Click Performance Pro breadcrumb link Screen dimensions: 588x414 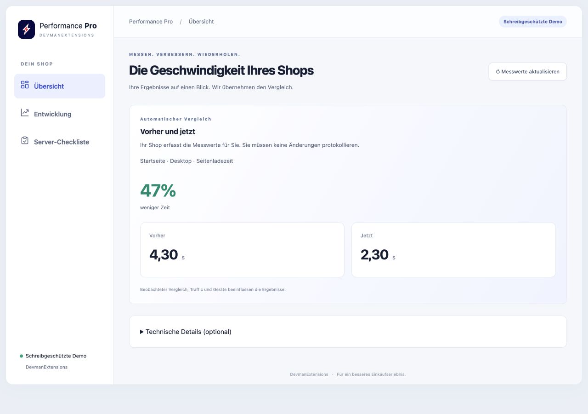click(x=151, y=22)
